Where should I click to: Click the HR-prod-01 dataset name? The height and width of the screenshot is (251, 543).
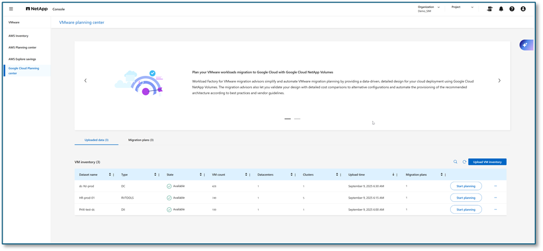[x=87, y=198]
